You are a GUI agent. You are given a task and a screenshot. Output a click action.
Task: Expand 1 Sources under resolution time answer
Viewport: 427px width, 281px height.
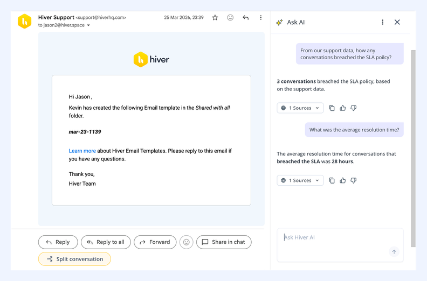(300, 180)
